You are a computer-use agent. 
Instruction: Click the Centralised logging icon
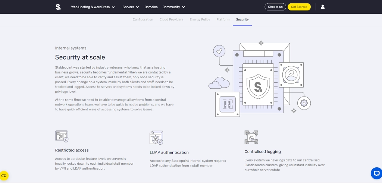[251, 137]
